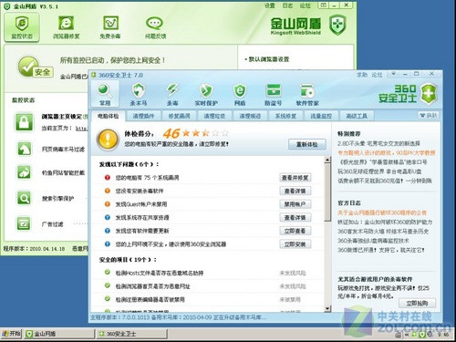Image resolution: width=456 pixels, height=342 pixels.
Task: Click text 发现Guest帐户未禁用
Action: [x=141, y=204]
